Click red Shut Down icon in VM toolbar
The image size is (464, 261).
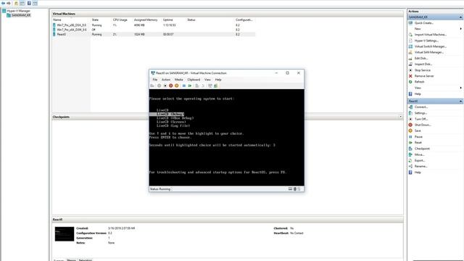click(171, 86)
